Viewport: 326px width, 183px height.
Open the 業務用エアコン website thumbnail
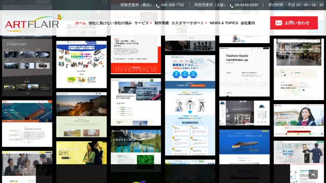click(x=190, y=105)
